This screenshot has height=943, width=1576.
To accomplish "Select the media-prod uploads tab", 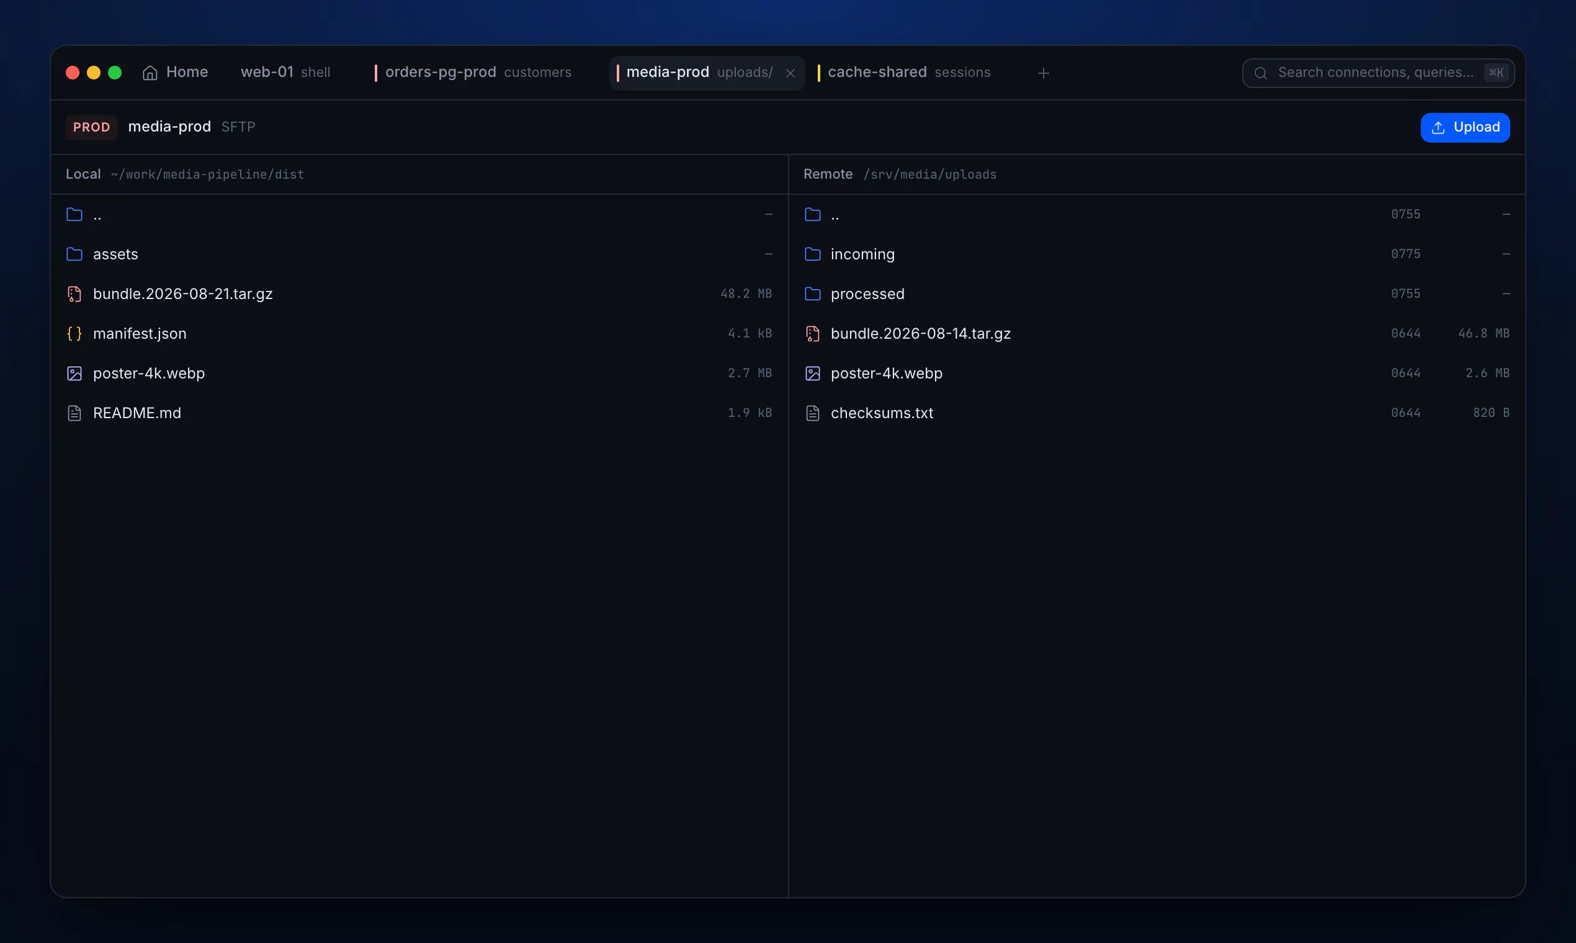I will click(x=706, y=73).
